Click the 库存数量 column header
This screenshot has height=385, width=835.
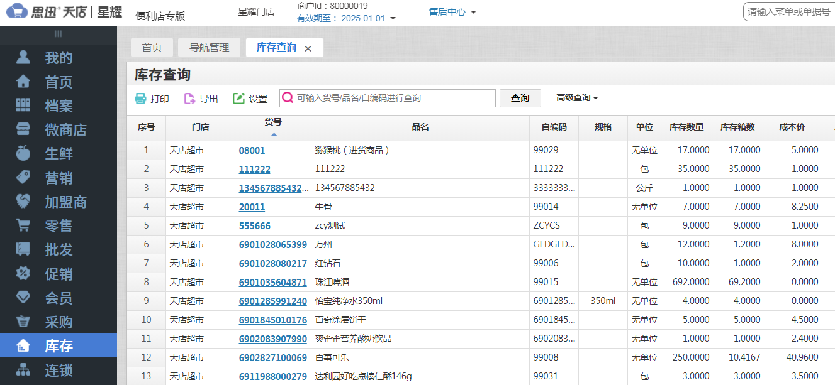coord(686,127)
